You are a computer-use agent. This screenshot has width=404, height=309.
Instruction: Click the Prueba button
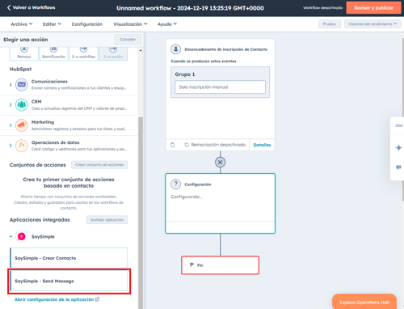click(330, 24)
